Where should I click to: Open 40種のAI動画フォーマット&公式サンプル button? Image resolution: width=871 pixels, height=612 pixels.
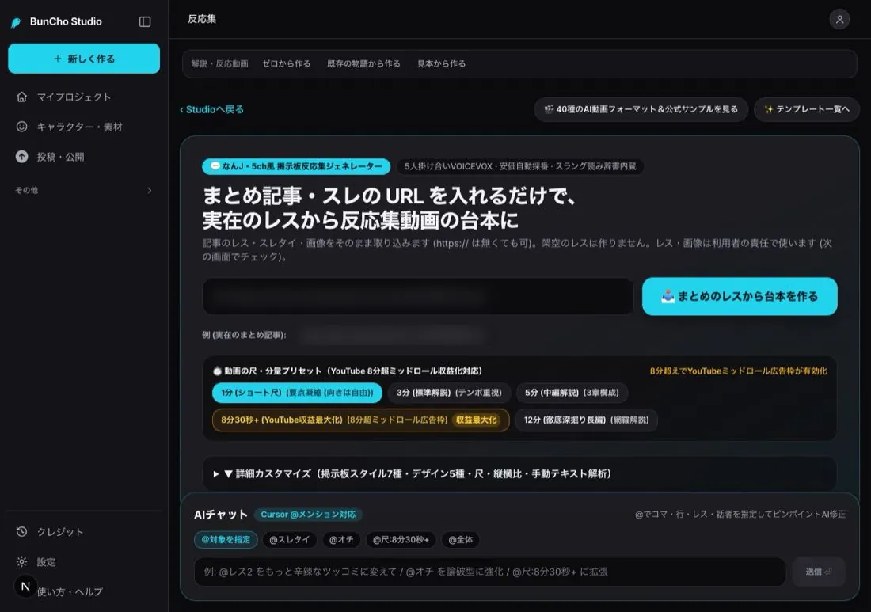[x=641, y=109]
